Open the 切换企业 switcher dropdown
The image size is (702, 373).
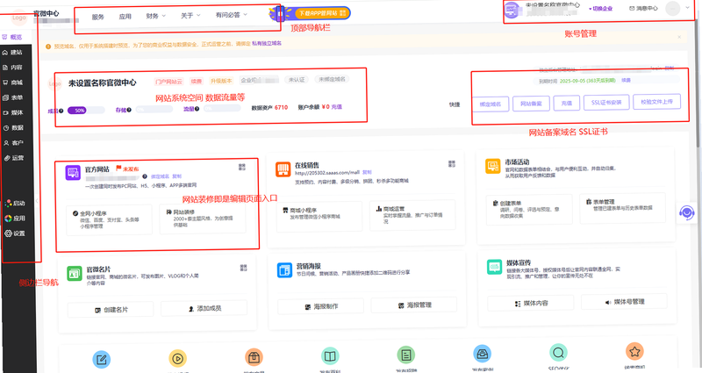click(x=600, y=9)
